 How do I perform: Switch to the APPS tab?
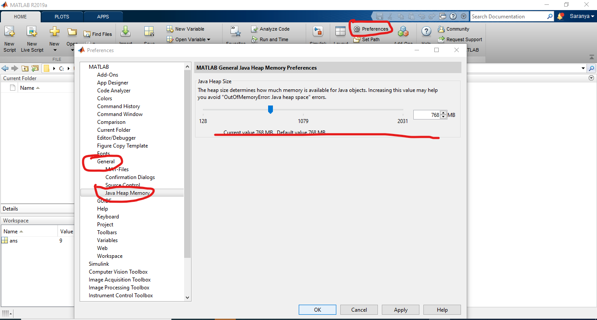(103, 16)
